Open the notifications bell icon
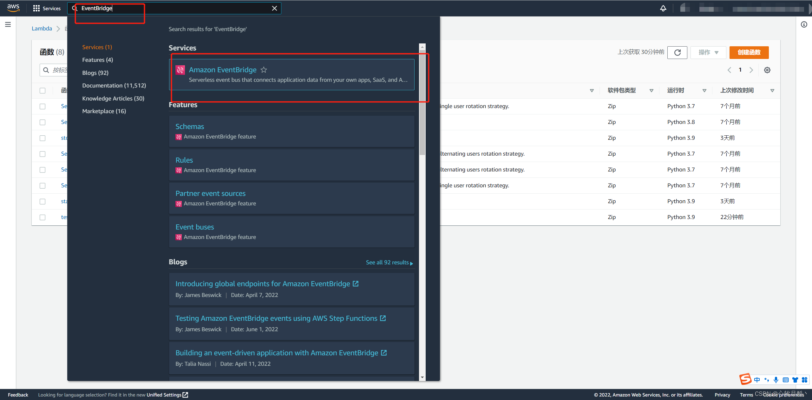The image size is (812, 400). coord(663,8)
